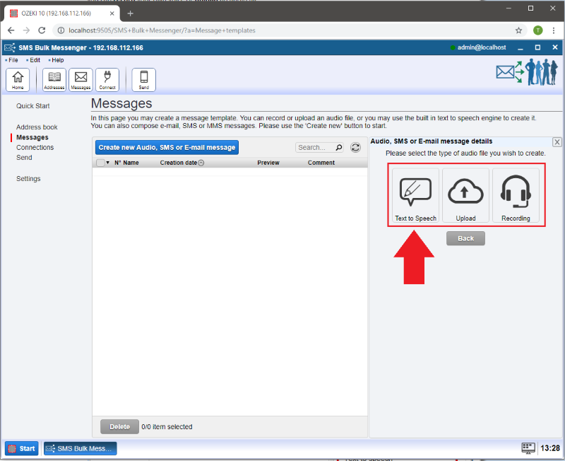Select the Text to Speech option
The height and width of the screenshot is (461, 565).
click(x=415, y=196)
